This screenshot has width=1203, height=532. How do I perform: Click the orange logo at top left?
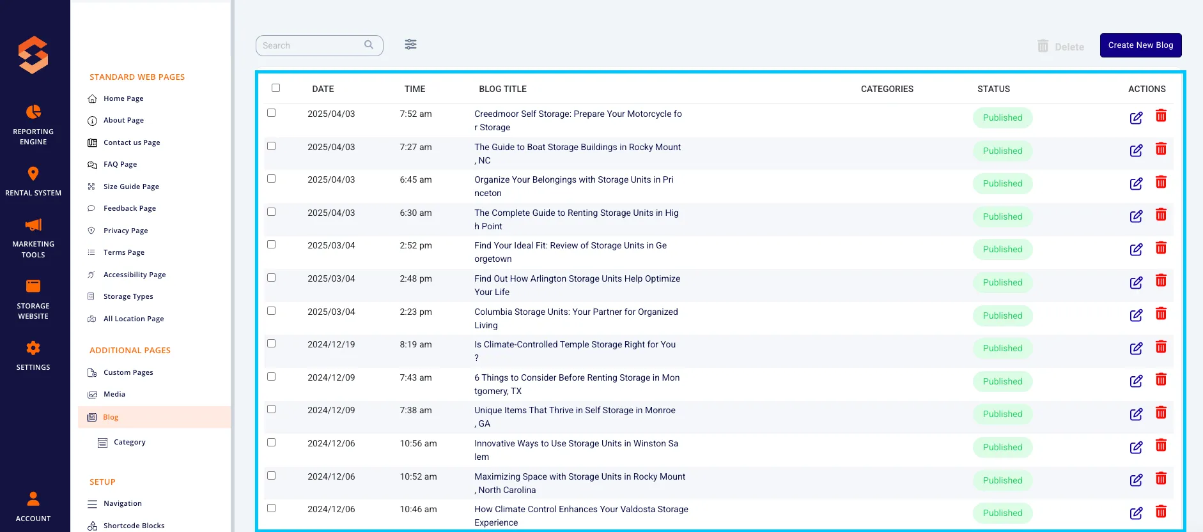(x=33, y=55)
